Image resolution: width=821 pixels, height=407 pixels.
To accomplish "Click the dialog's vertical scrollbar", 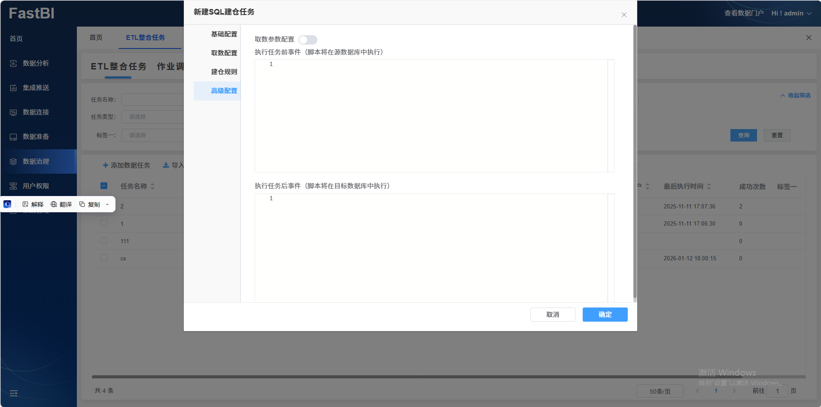I will [x=635, y=163].
